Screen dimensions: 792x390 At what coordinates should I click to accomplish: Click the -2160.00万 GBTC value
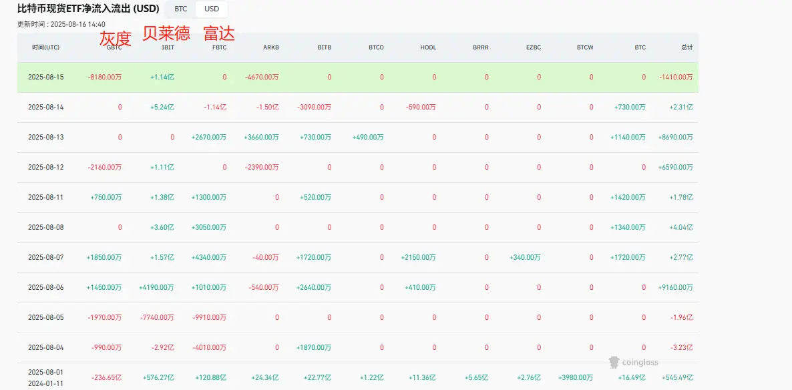105,167
